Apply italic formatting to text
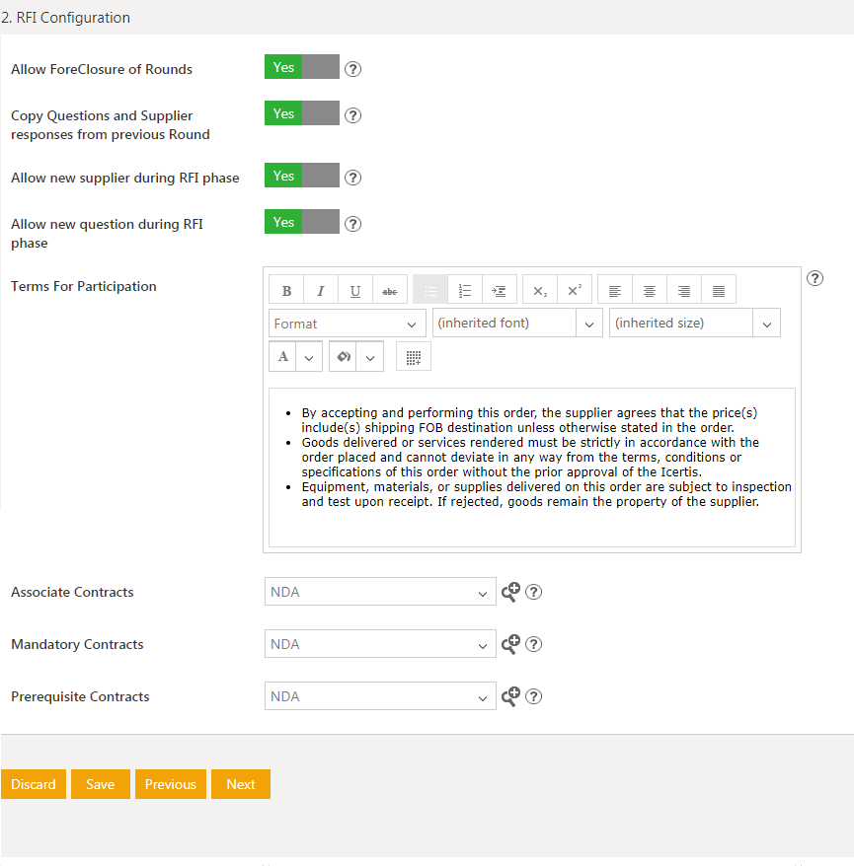854x866 pixels. (321, 290)
